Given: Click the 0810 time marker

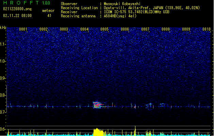Looking at the screenshot, I should tap(207, 29).
